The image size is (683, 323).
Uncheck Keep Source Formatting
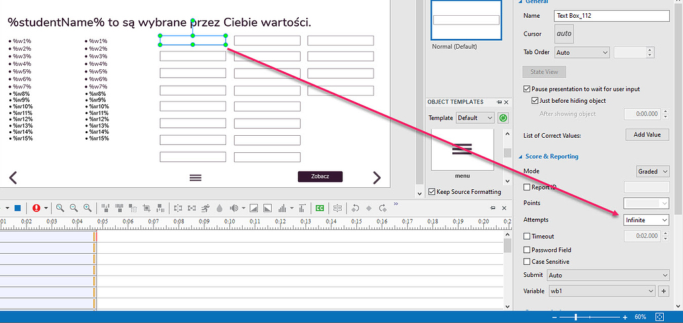click(432, 192)
